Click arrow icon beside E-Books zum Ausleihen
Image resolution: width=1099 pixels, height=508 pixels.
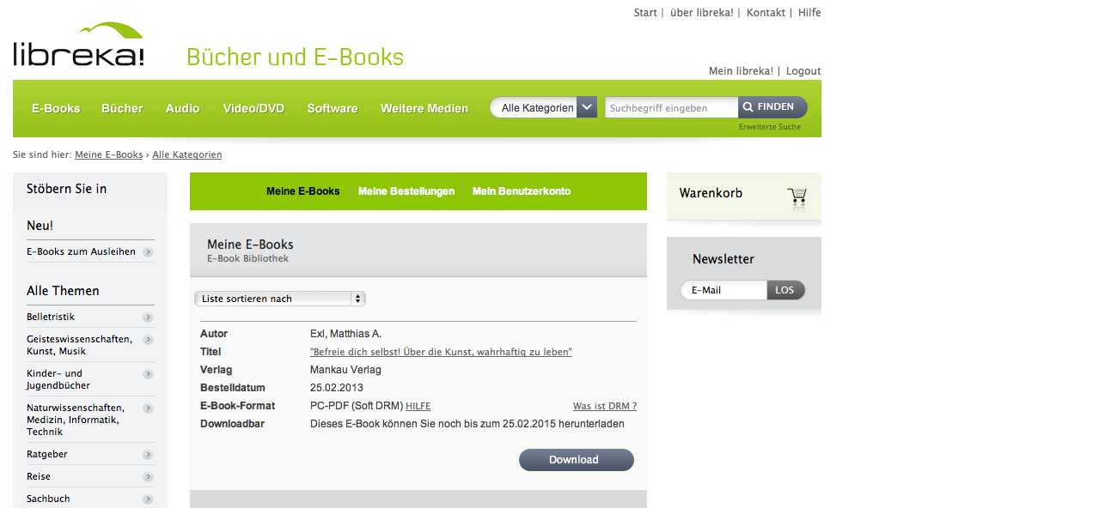(148, 252)
